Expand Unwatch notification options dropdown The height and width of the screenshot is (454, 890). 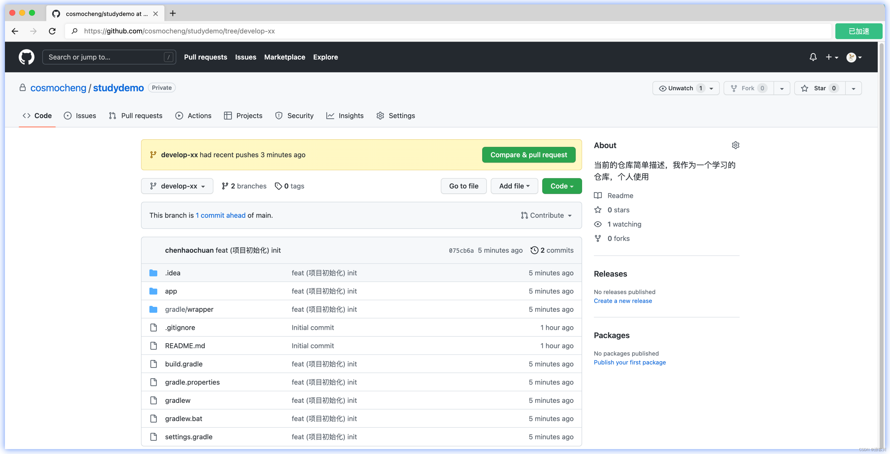[x=711, y=88]
